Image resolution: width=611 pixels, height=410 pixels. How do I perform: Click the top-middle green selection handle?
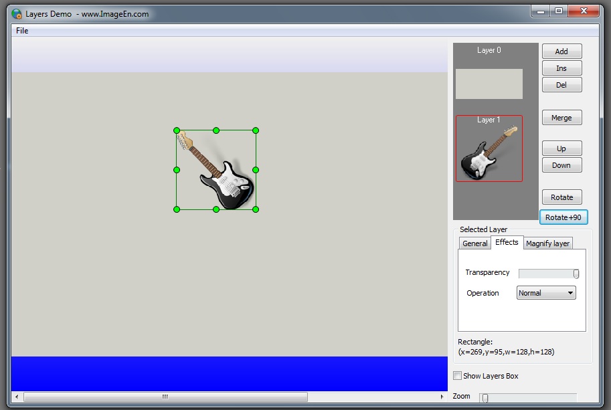tap(216, 130)
